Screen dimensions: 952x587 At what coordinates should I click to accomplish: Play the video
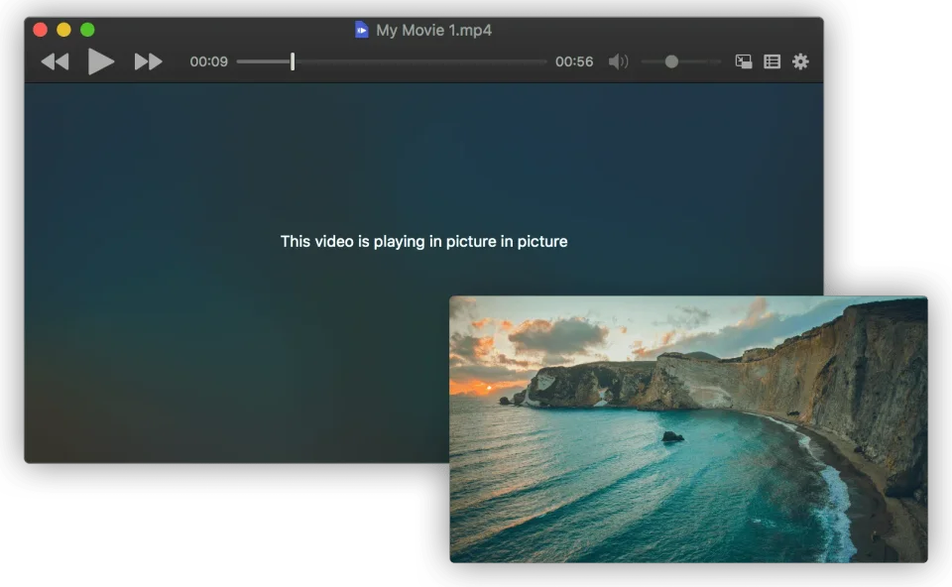point(100,61)
